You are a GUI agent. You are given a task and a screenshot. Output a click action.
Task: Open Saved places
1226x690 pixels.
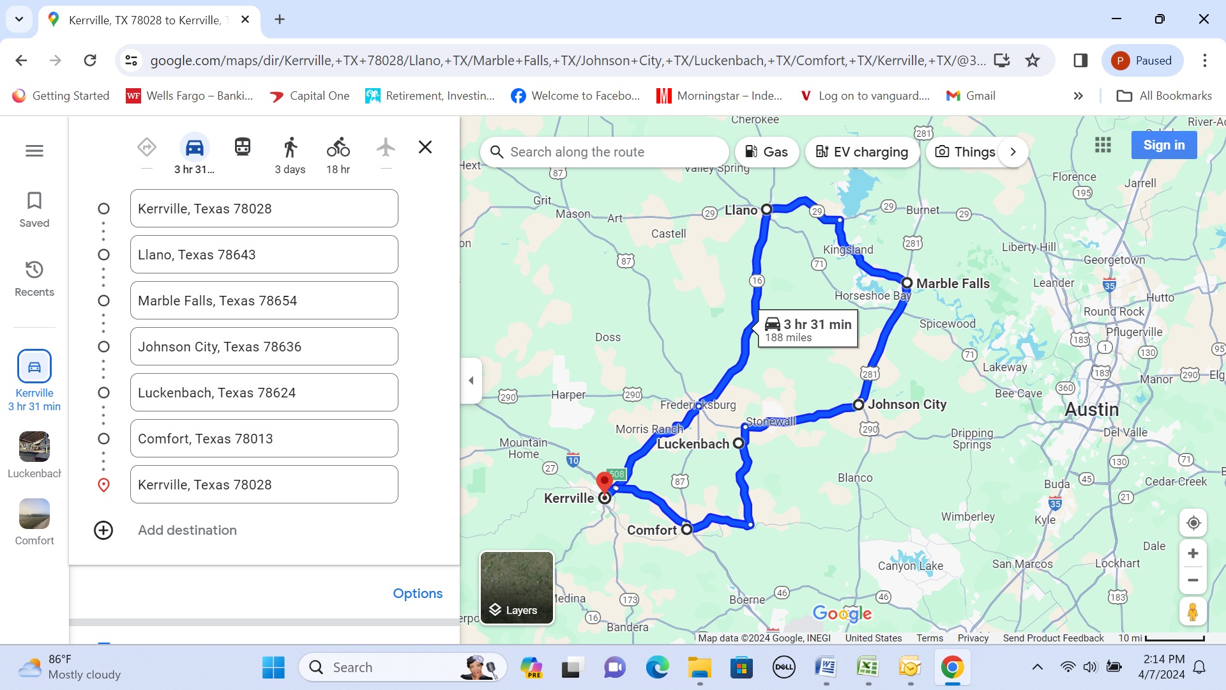coord(34,210)
